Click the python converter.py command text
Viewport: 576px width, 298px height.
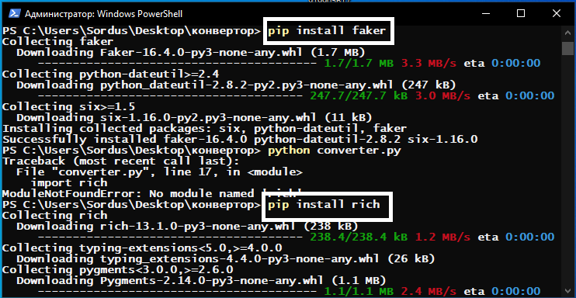click(335, 151)
